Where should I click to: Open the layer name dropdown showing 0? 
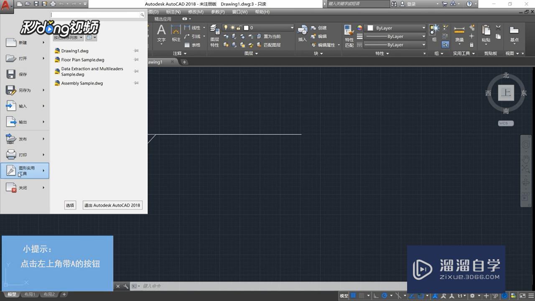[258, 28]
